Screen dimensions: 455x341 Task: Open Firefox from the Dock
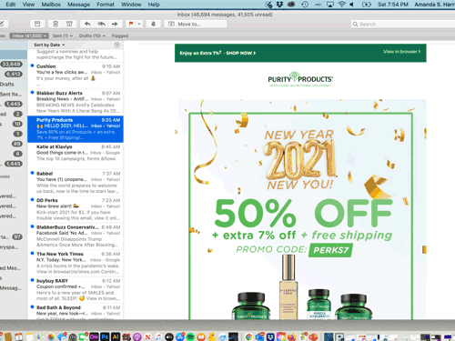[x=292, y=336]
